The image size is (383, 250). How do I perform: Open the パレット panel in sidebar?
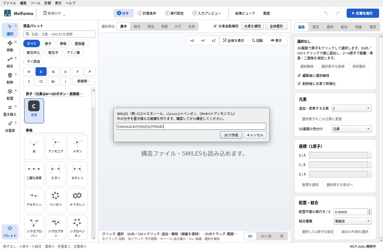click(10, 232)
